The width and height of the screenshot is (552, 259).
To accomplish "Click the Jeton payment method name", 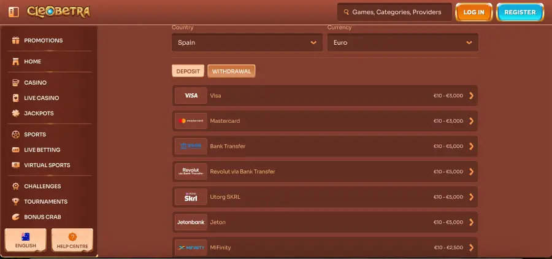I will (218, 222).
